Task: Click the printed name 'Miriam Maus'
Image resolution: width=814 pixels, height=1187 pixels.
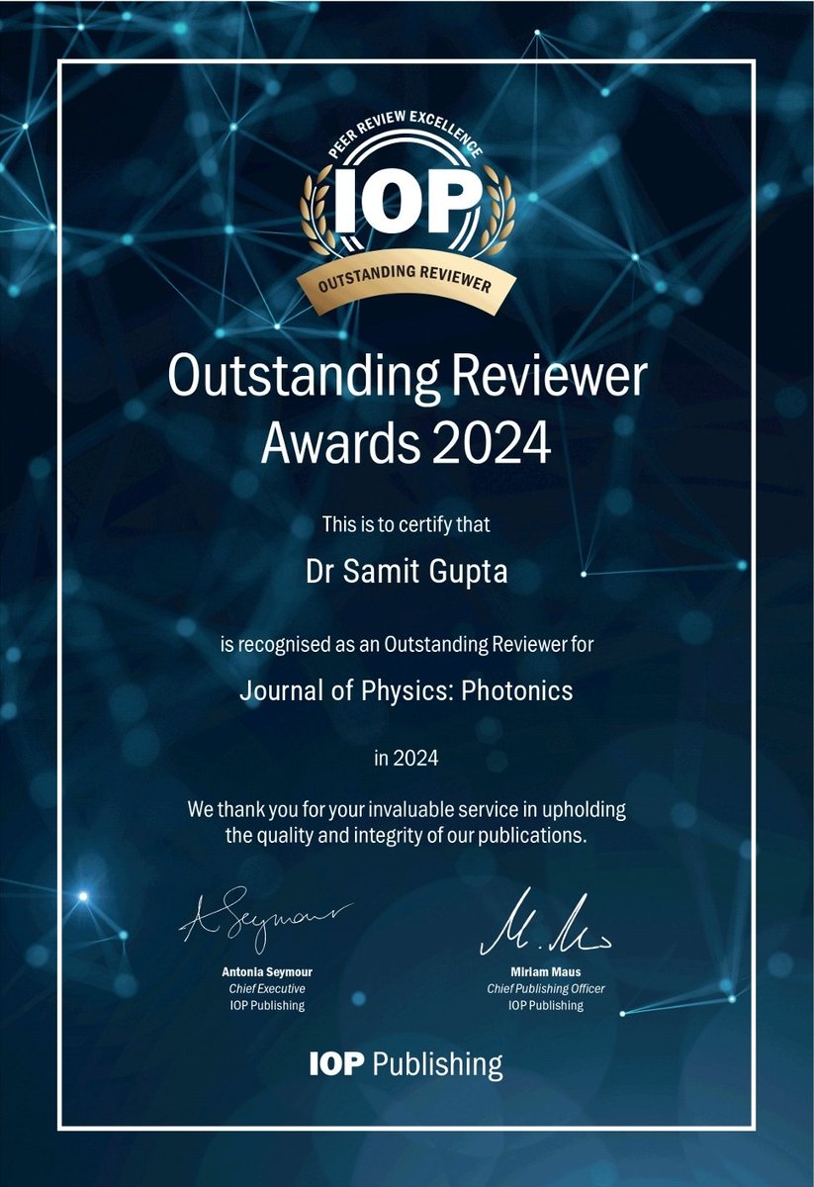Action: pyautogui.click(x=546, y=972)
